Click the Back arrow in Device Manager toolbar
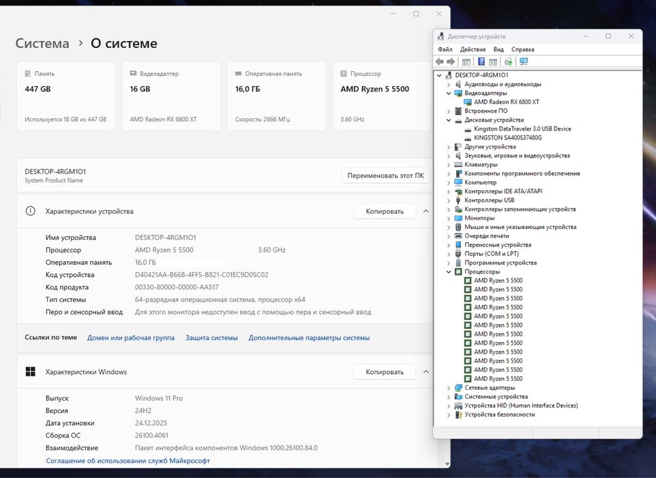Image resolution: width=656 pixels, height=478 pixels. [440, 62]
